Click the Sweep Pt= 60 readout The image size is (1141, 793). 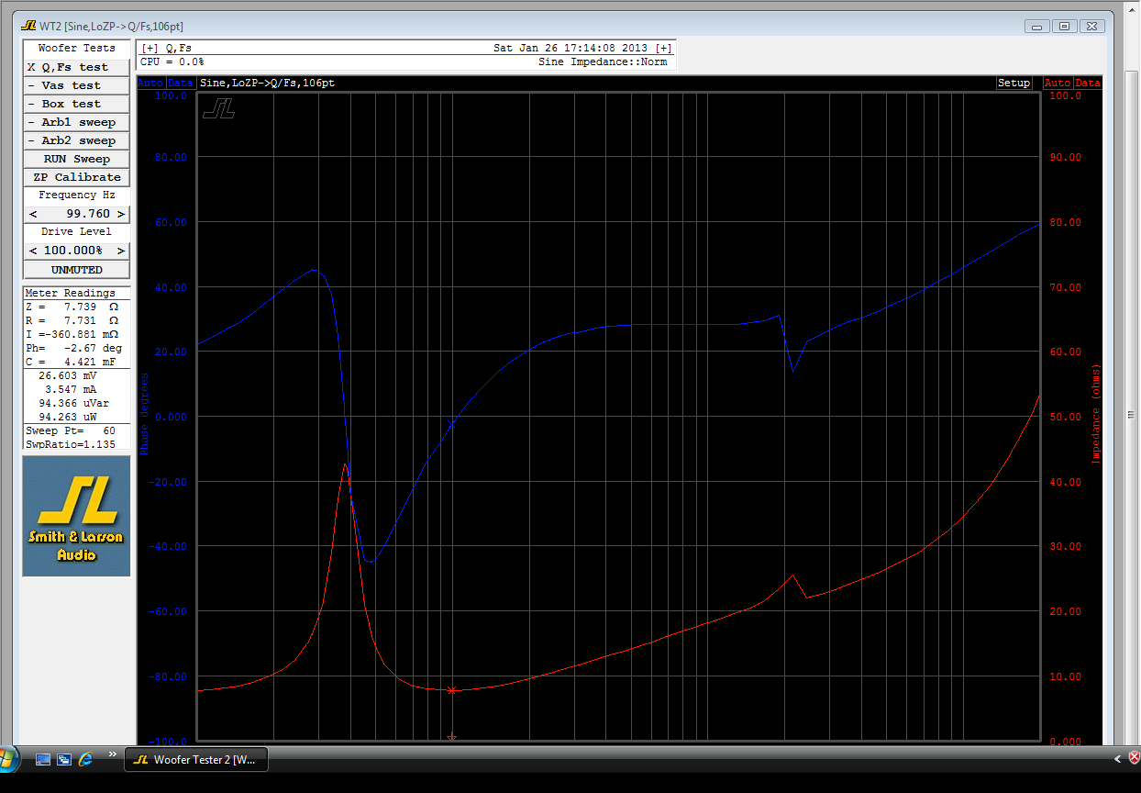(x=71, y=430)
